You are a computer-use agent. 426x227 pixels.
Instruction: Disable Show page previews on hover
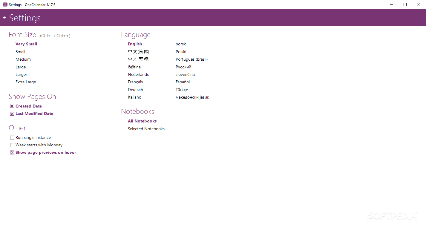[12, 152]
